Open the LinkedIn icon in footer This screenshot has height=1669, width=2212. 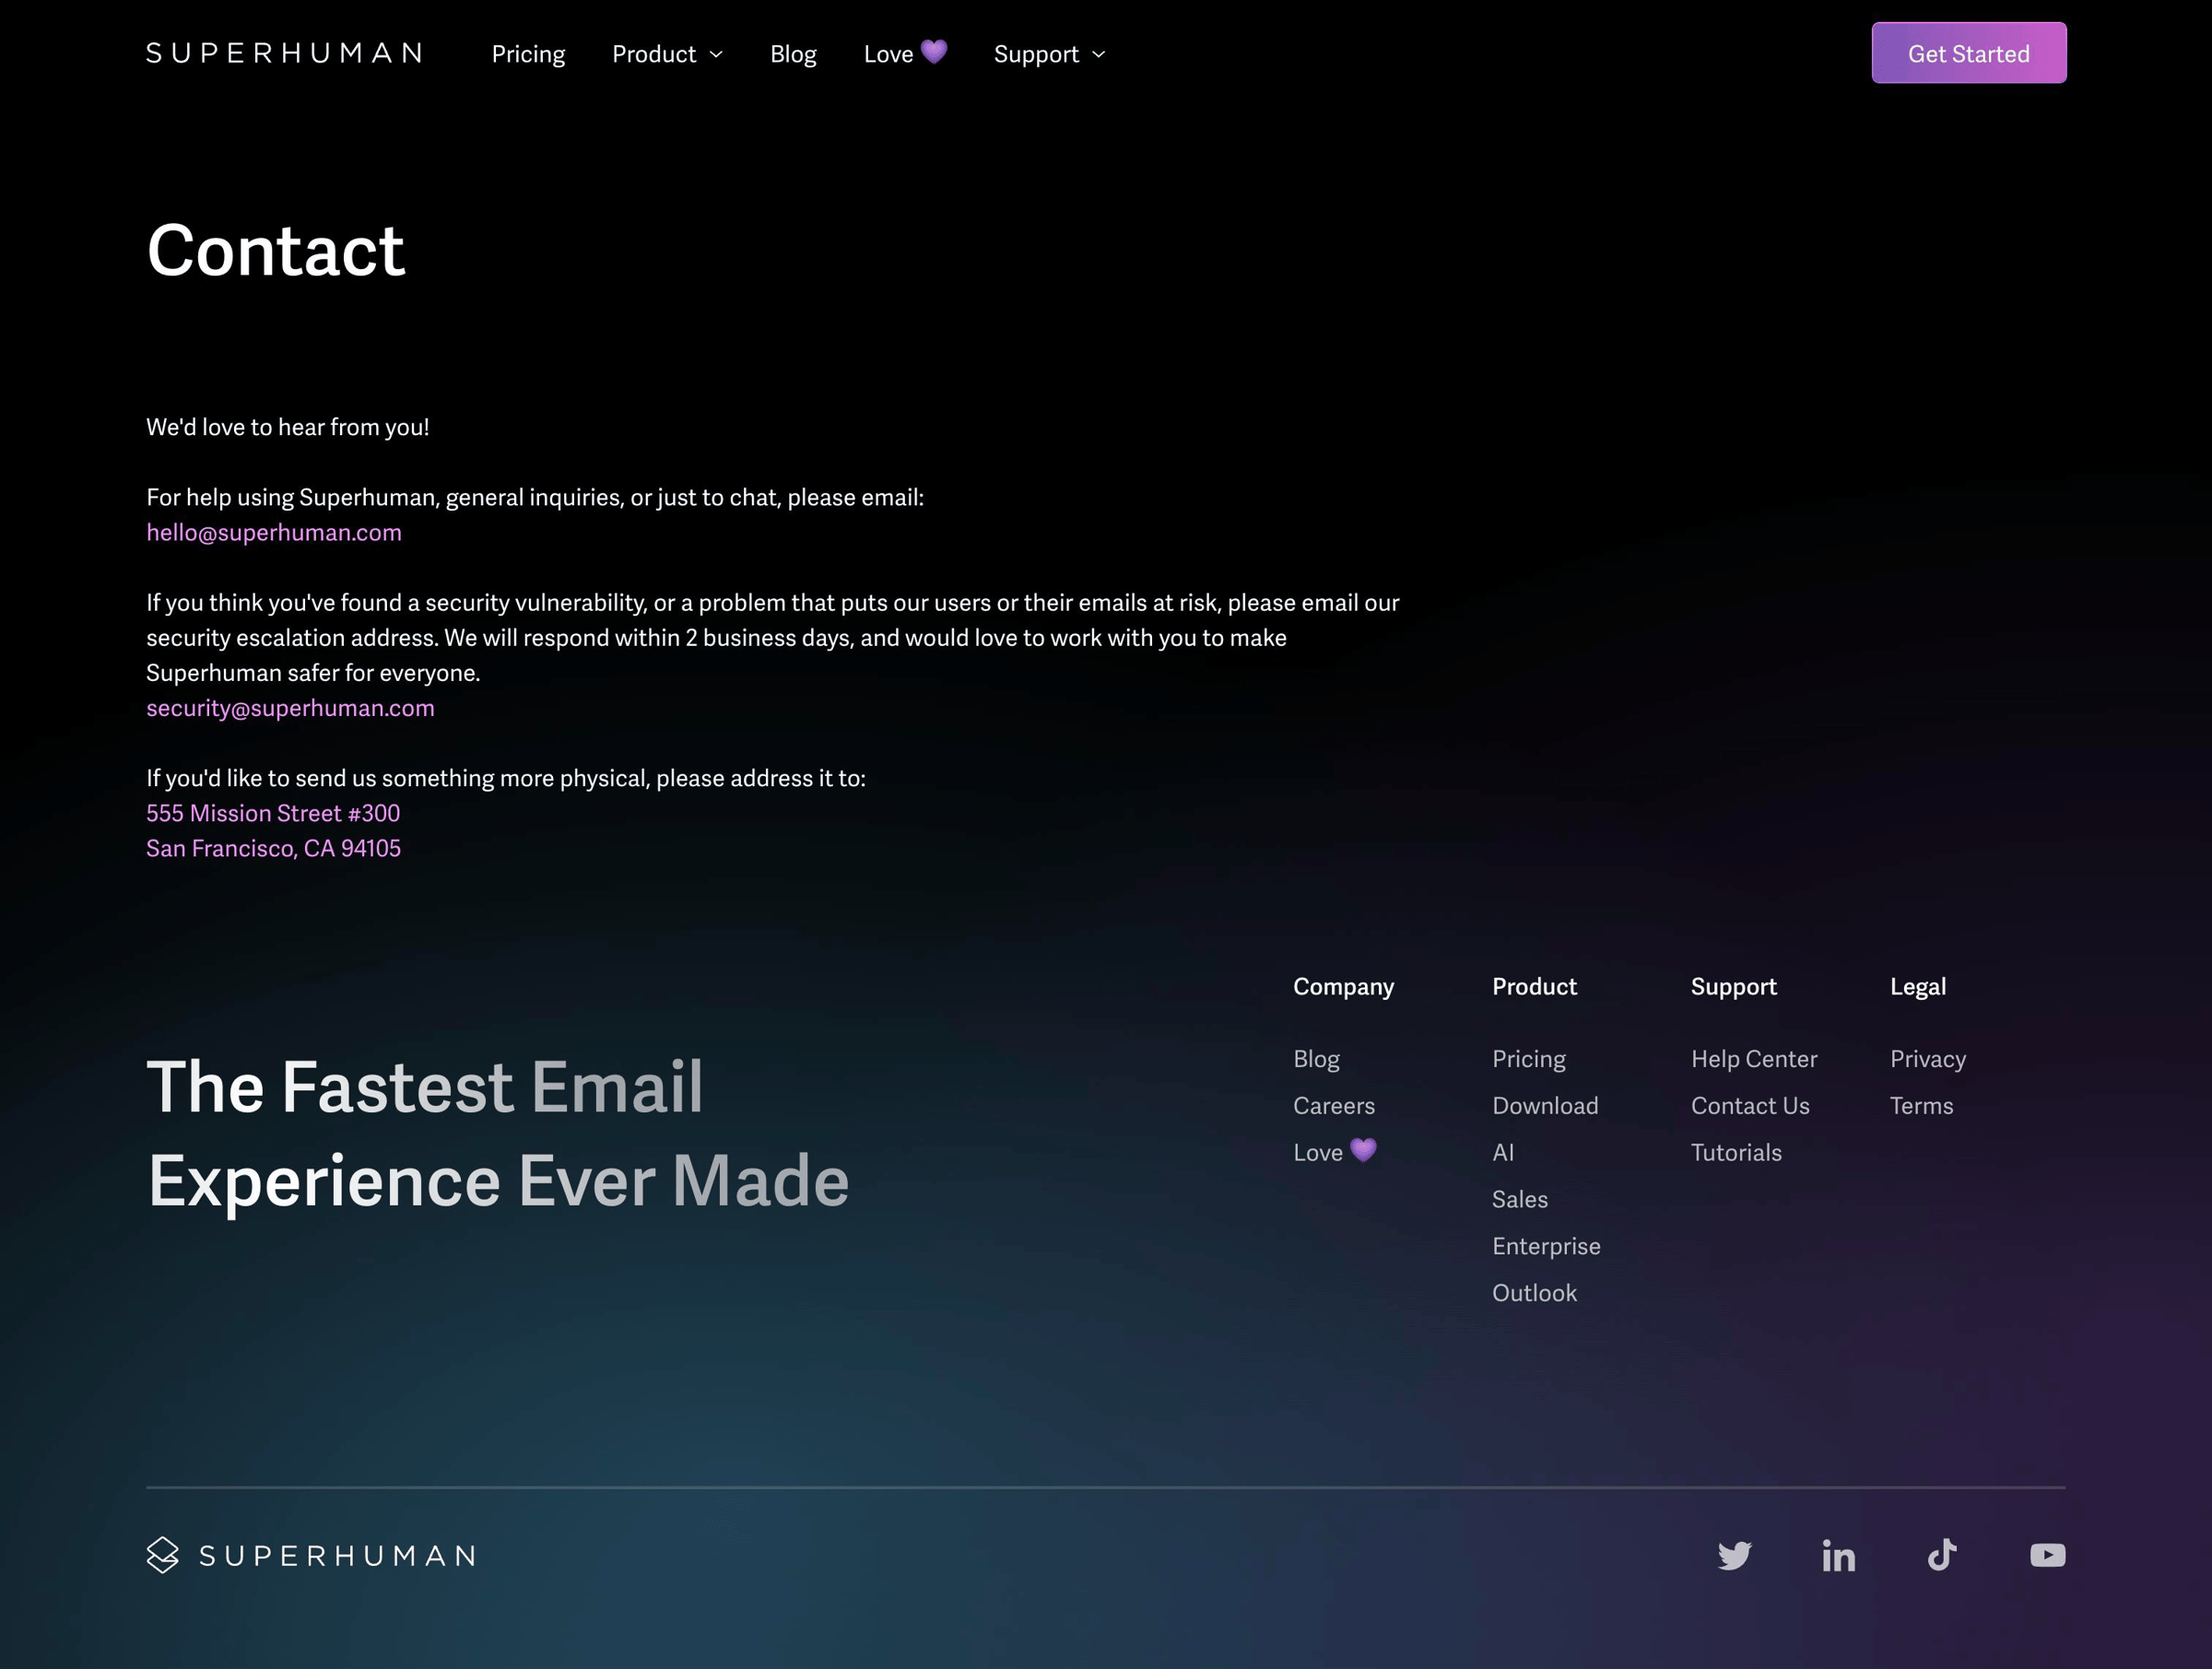(x=1838, y=1555)
